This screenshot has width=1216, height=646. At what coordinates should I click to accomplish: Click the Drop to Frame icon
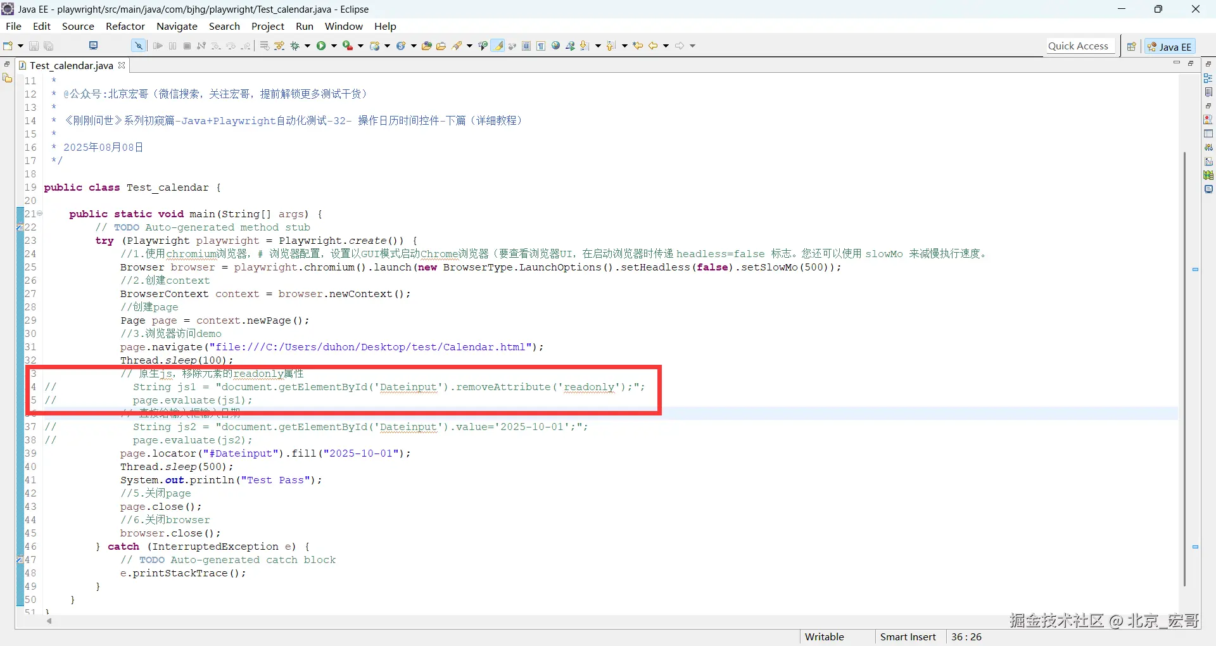coord(265,46)
